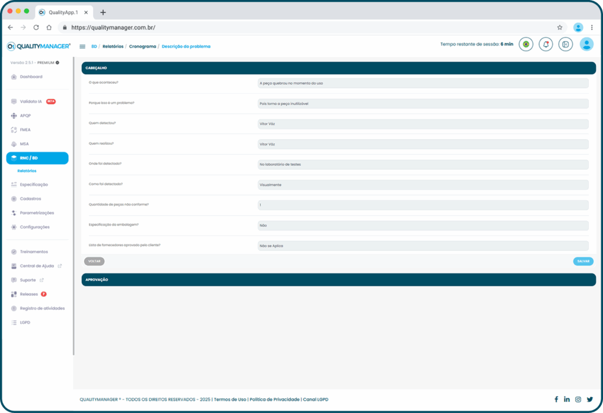Click the Twitter footer icon
This screenshot has width=603, height=413.
pos(589,399)
